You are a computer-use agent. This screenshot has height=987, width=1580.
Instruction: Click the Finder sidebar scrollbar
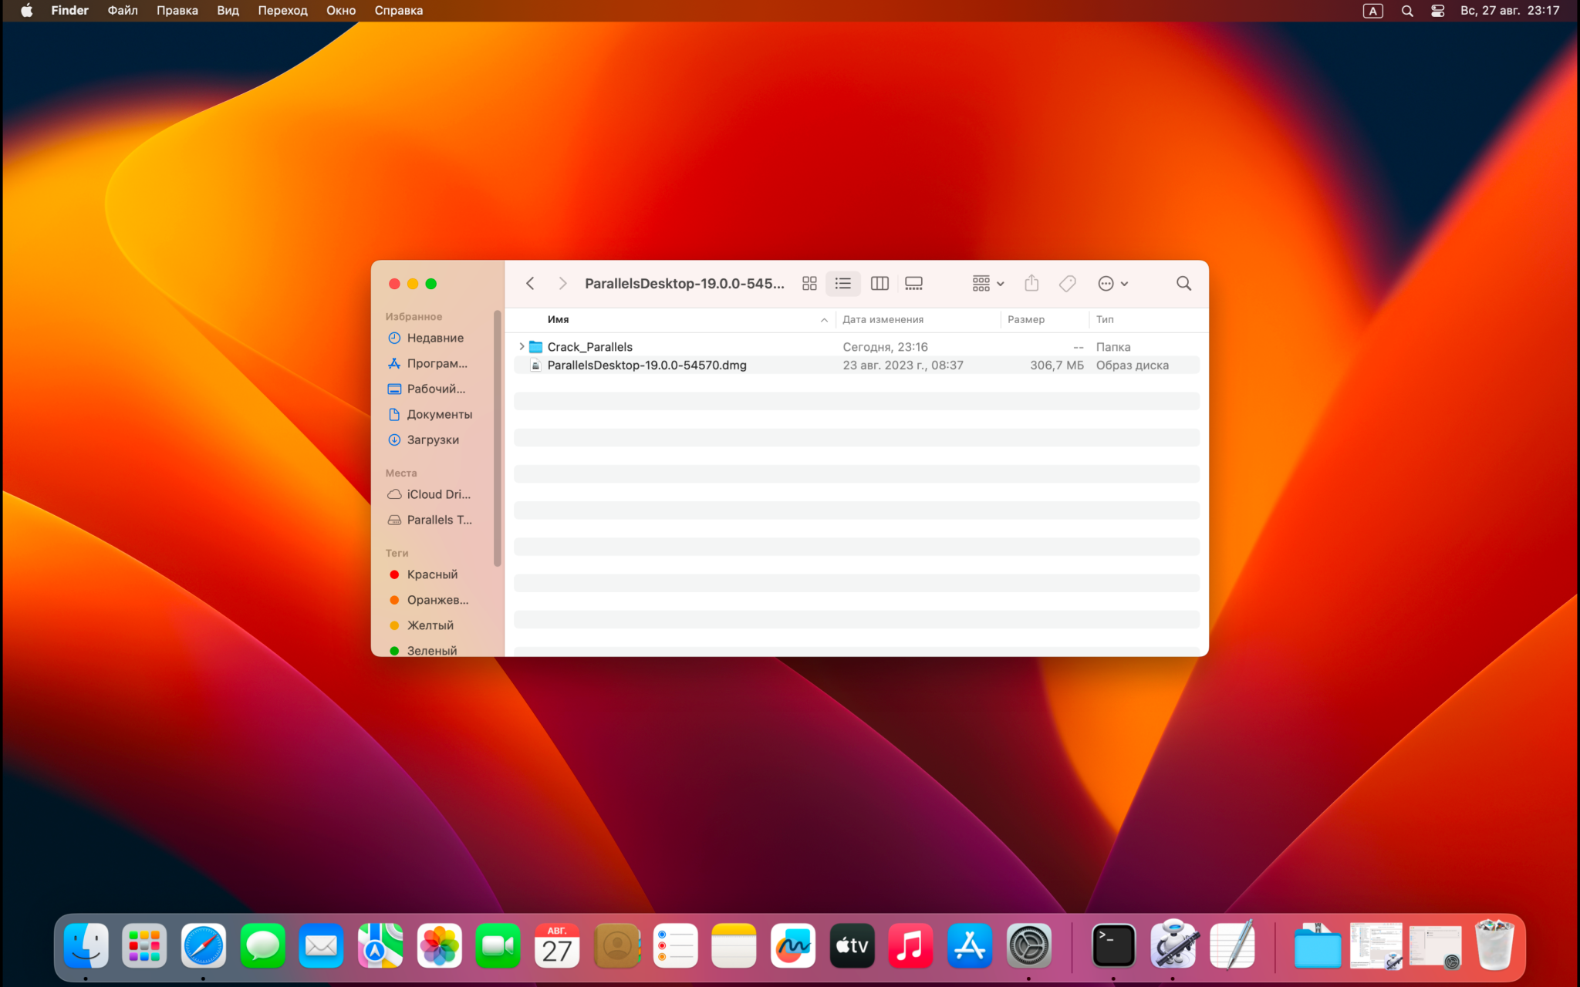pos(498,438)
